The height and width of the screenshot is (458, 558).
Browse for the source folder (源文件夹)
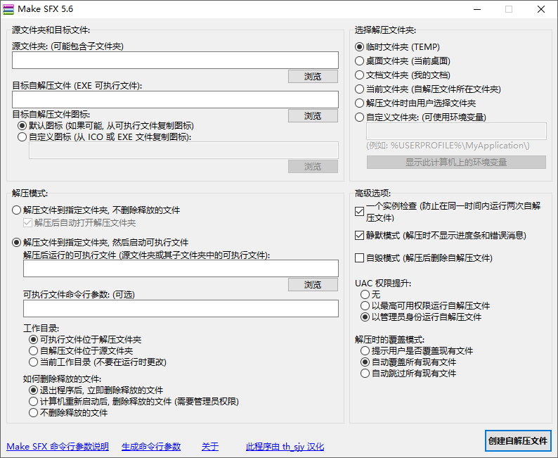[x=313, y=76]
